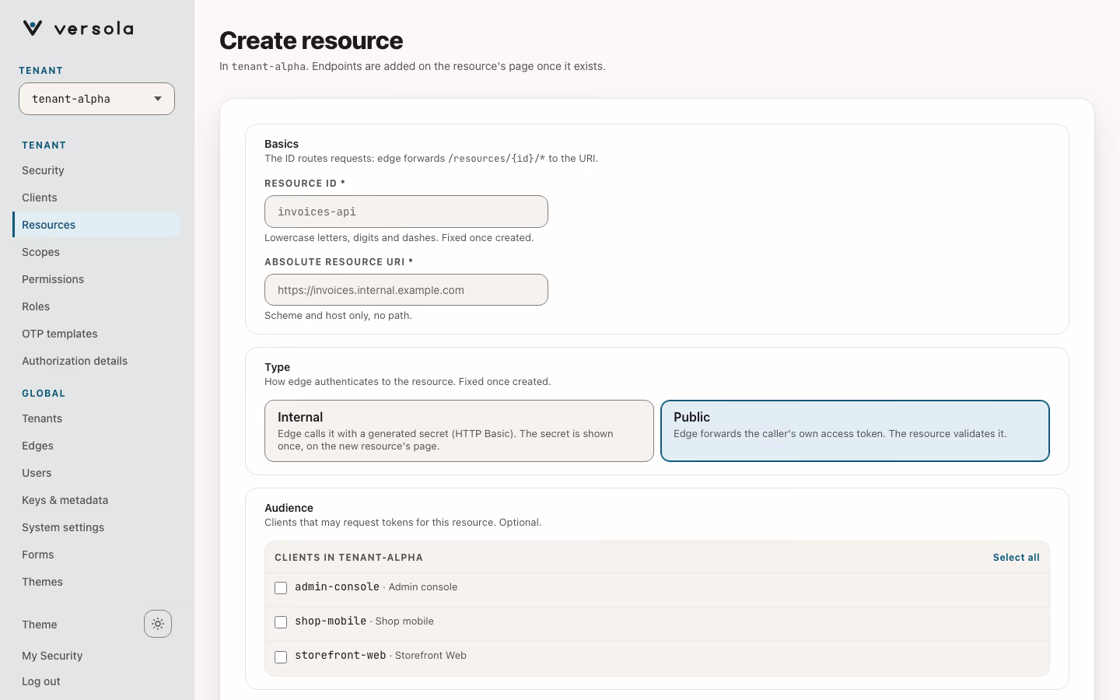
Task: Open the Resources sidebar item
Action: 96,225
